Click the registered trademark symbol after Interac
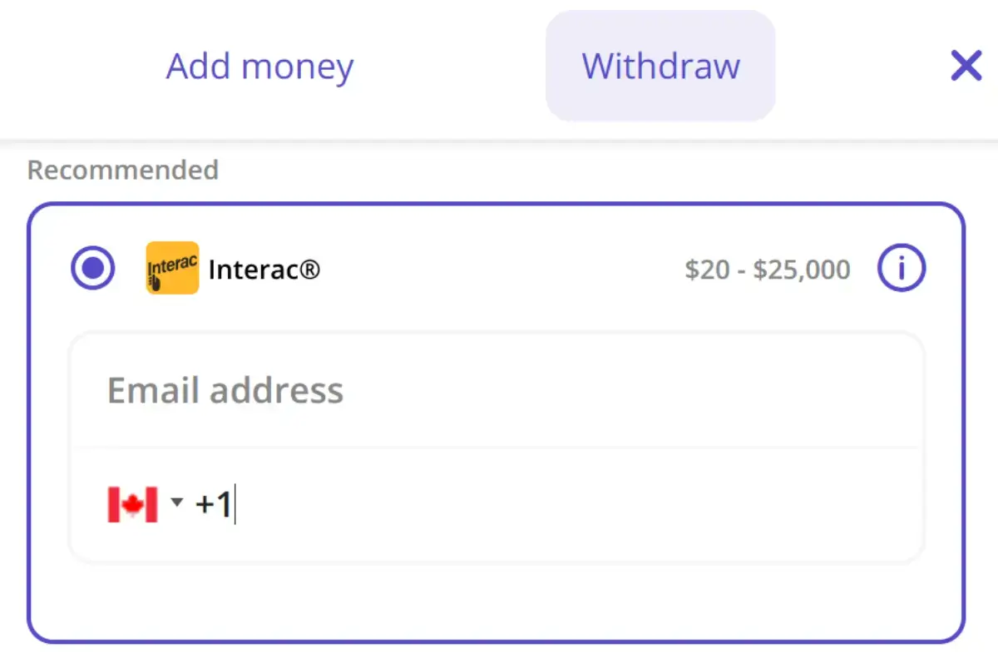Viewport: 998px width, 653px height. tap(310, 270)
